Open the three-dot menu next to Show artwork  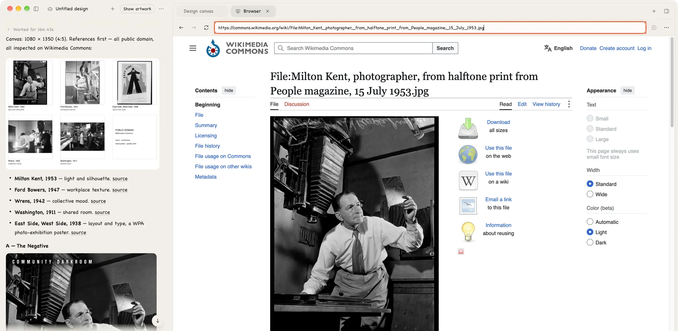[x=161, y=9]
